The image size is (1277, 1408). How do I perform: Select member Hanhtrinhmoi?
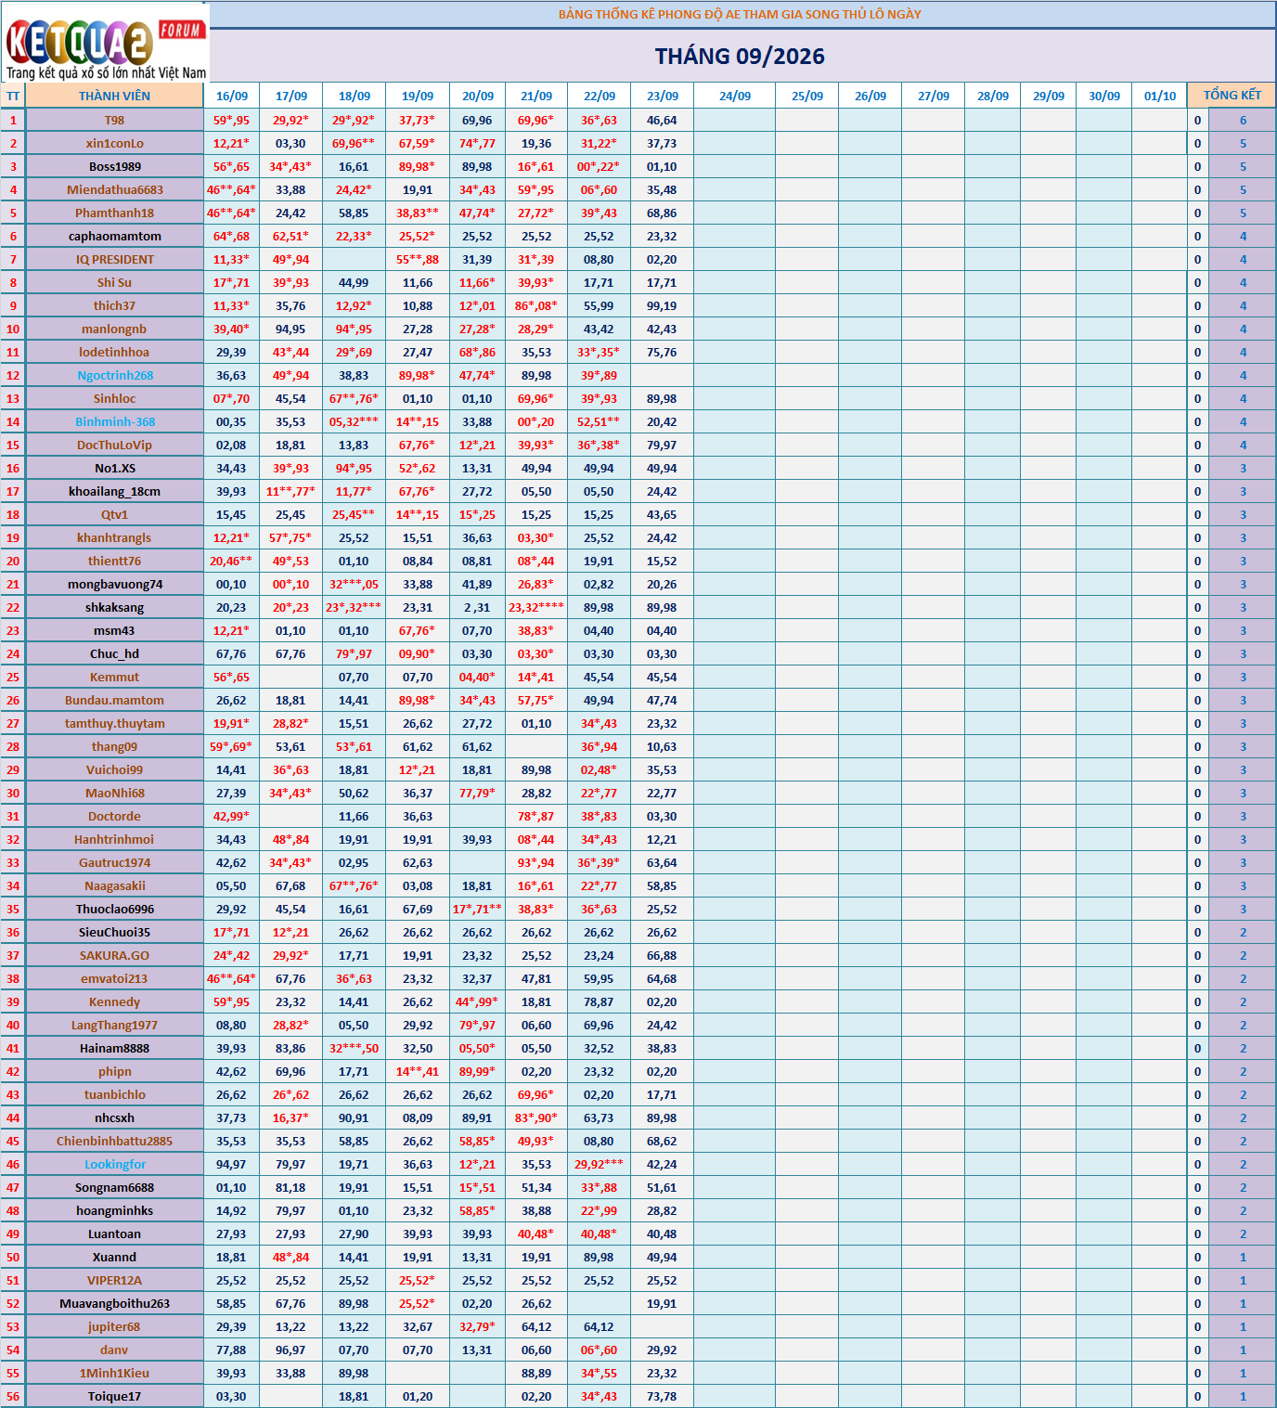(114, 840)
